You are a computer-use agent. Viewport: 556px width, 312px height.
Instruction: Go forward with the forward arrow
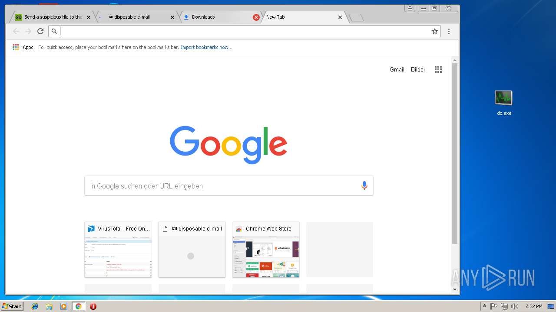pos(28,31)
